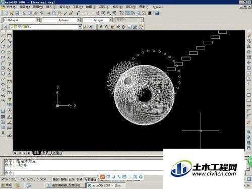Screen dimensions: 252x189
Task: Toggle 栅格 grid display in status bar
Action: (x=64, y=179)
